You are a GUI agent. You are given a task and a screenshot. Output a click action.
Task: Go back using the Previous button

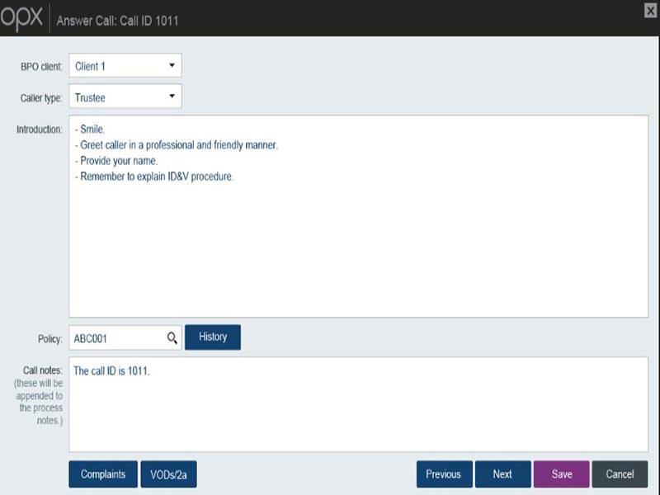[x=444, y=474]
